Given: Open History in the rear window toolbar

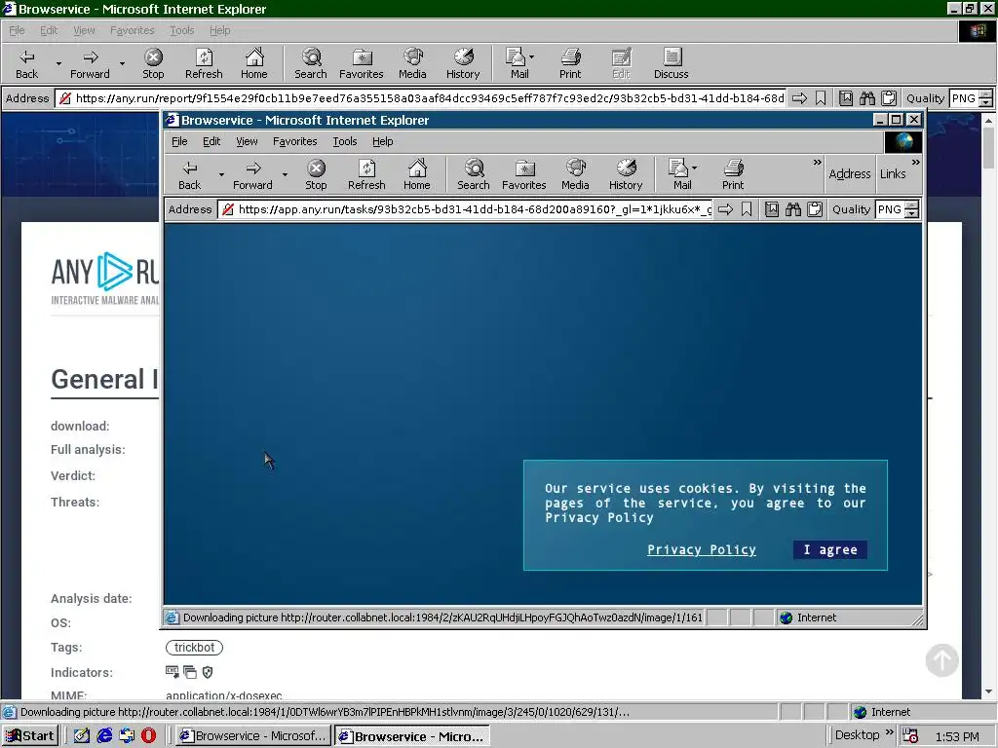Looking at the screenshot, I should [463, 64].
